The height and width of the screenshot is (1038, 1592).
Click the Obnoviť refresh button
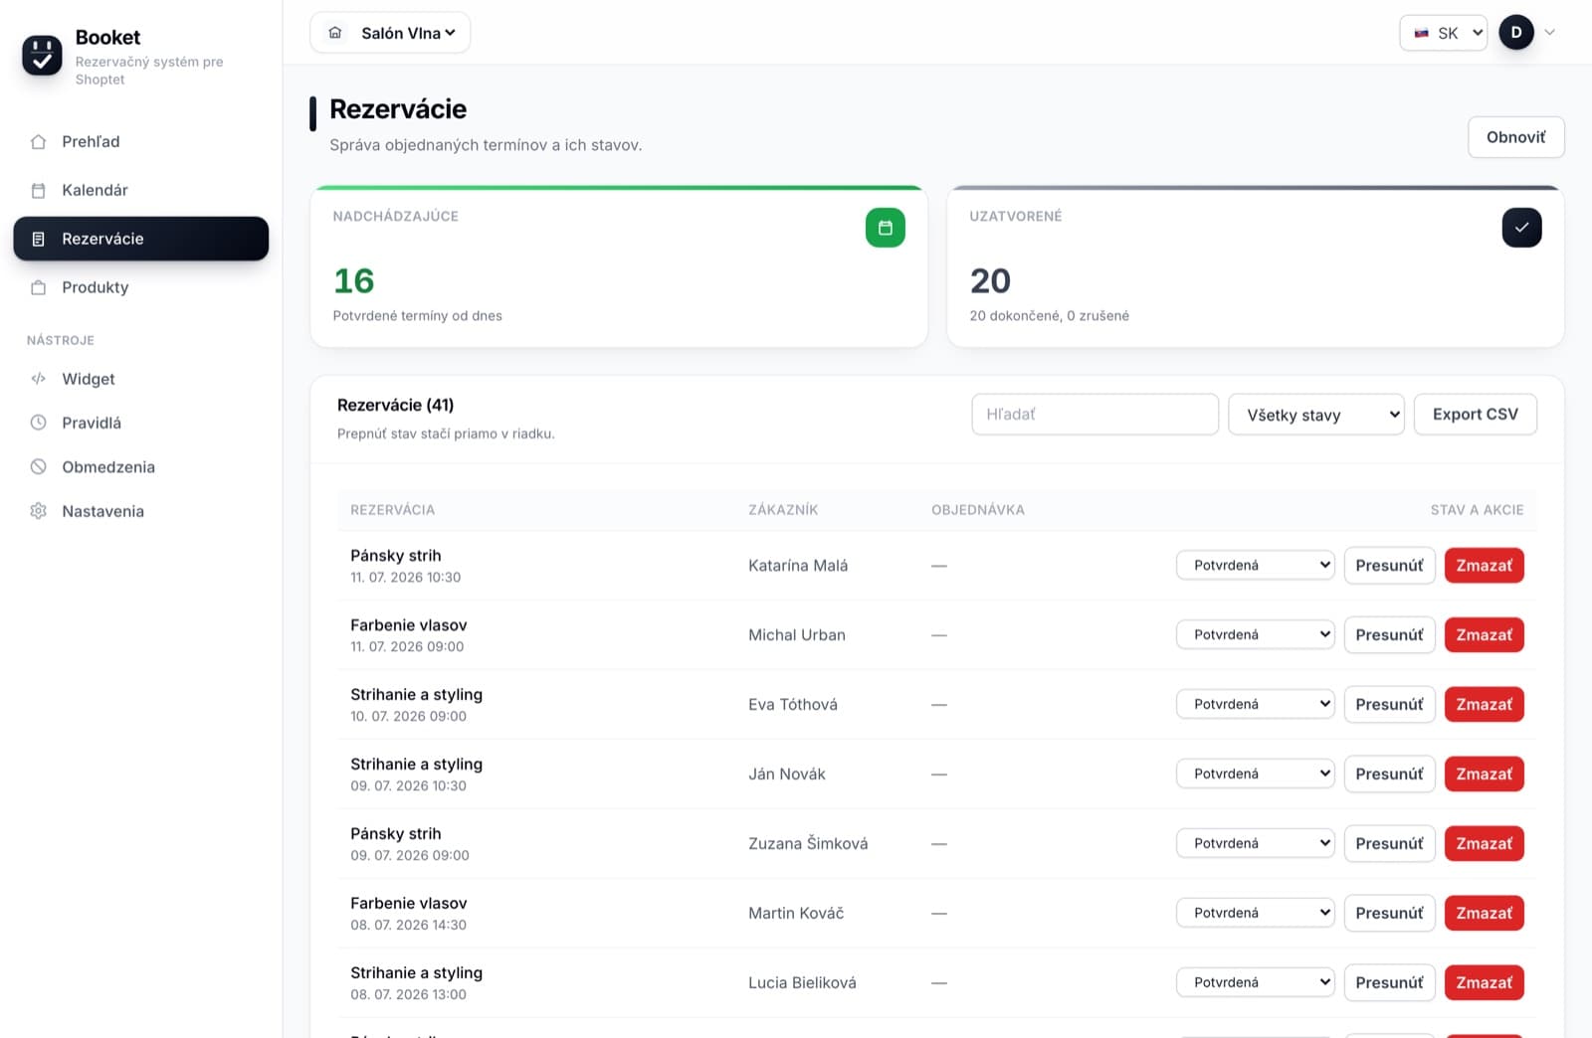[1515, 137]
